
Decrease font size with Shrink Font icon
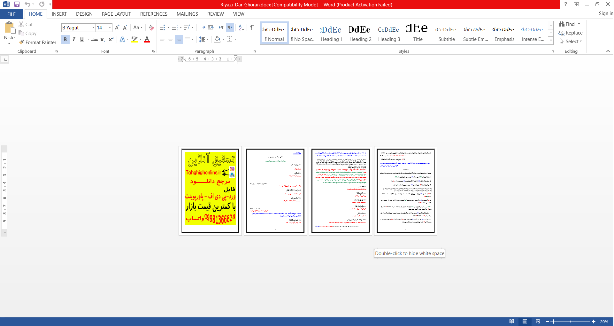coord(125,27)
